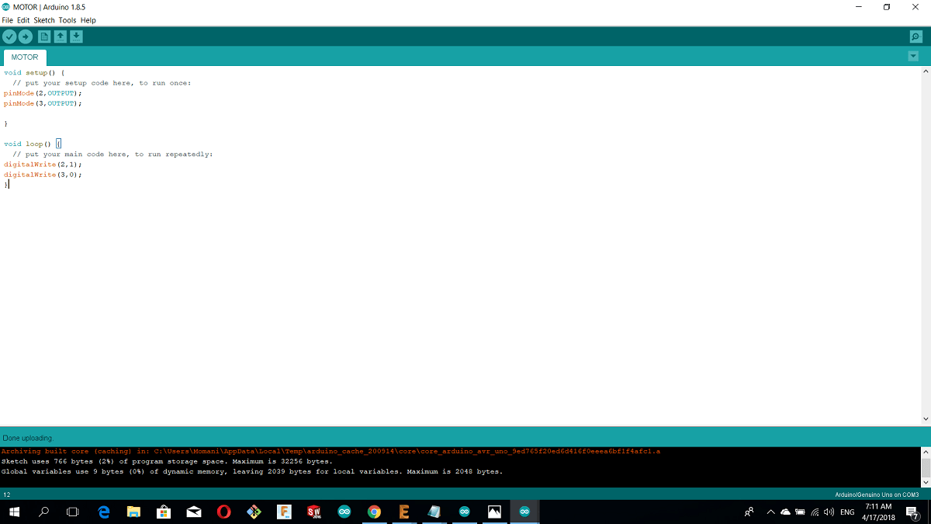
Task: Click the void loop() line
Action: point(32,144)
